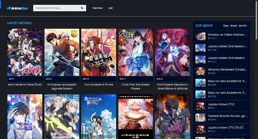The width and height of the screenshot is (258, 139).
Task: Click thumbnail beside Jujutsu Kaisen 2nd Season ..
Action: click(x=200, y=48)
